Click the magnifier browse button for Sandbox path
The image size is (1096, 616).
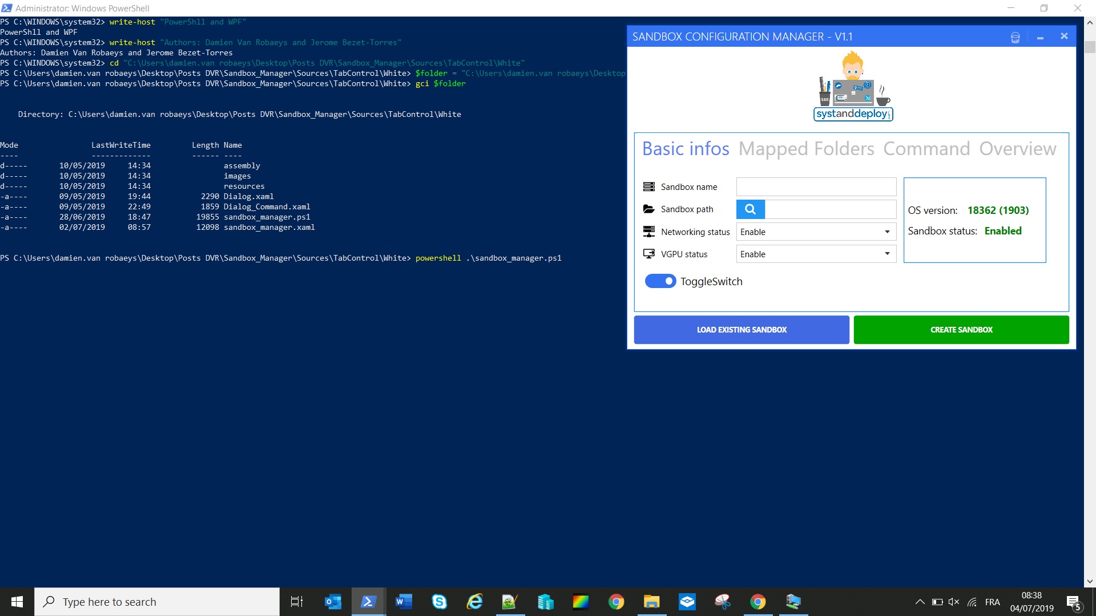(750, 209)
